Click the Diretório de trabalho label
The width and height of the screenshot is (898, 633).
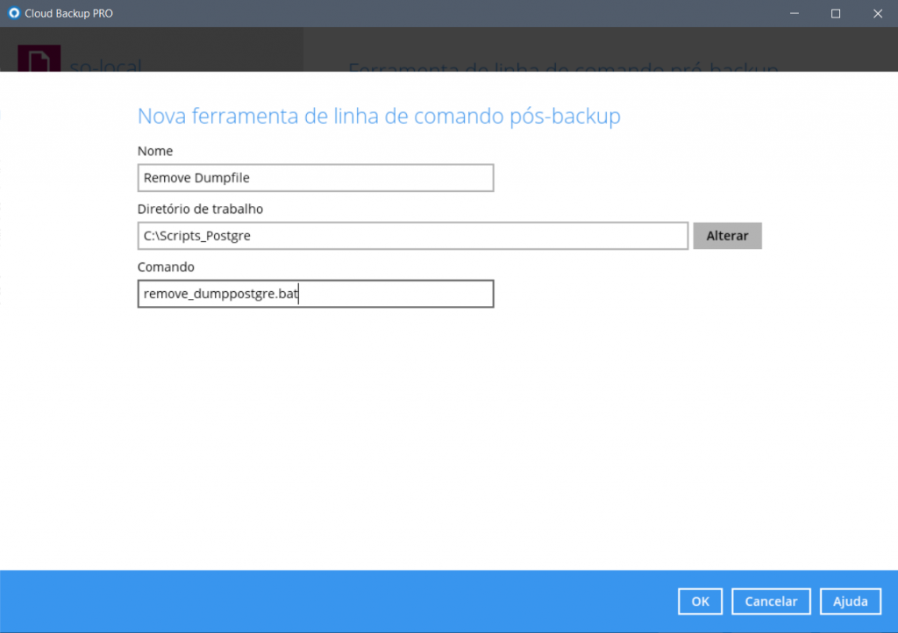(200, 209)
